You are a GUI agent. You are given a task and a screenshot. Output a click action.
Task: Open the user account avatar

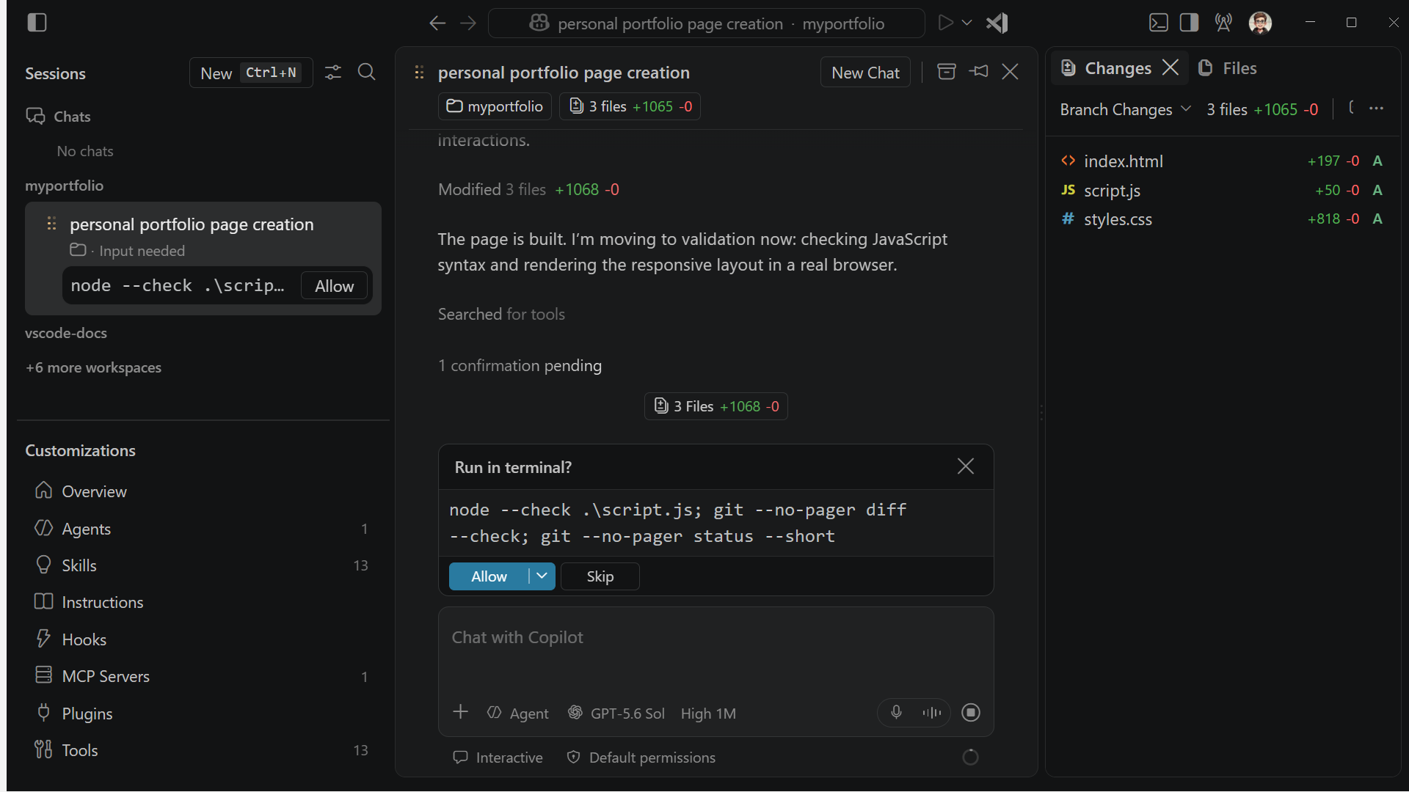(1260, 23)
